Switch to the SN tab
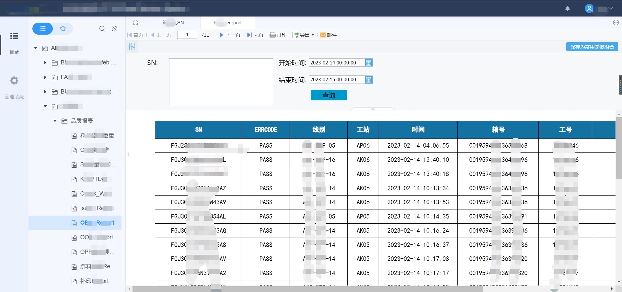The width and height of the screenshot is (622, 292). (173, 23)
